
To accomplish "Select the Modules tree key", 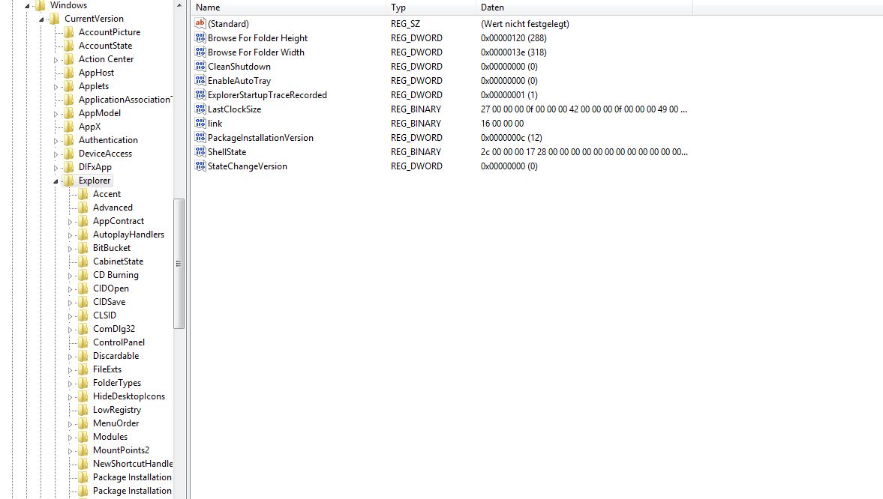I will point(110,437).
